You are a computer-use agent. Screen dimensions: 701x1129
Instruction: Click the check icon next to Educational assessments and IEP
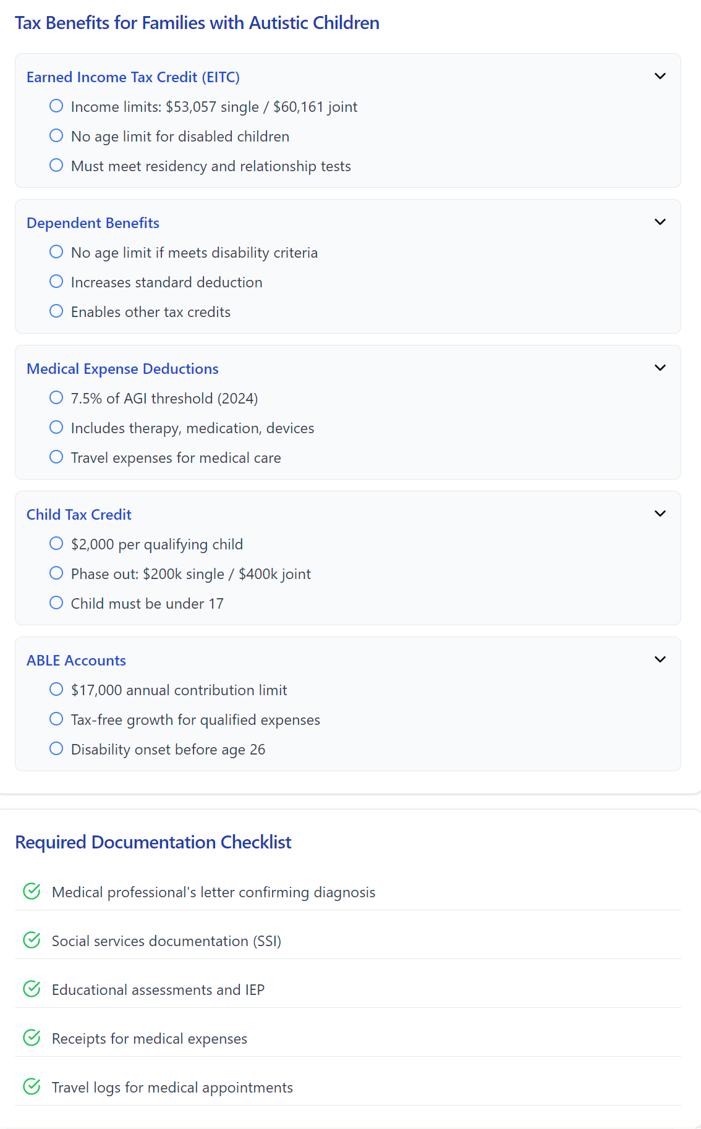(32, 989)
